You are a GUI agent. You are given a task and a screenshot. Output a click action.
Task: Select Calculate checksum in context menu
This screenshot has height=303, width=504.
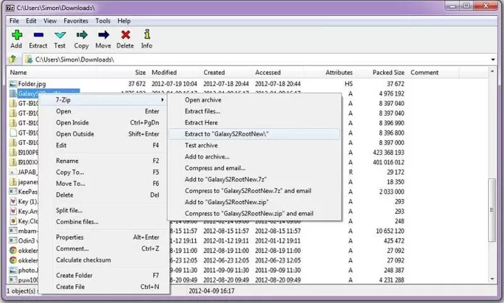tap(83, 260)
